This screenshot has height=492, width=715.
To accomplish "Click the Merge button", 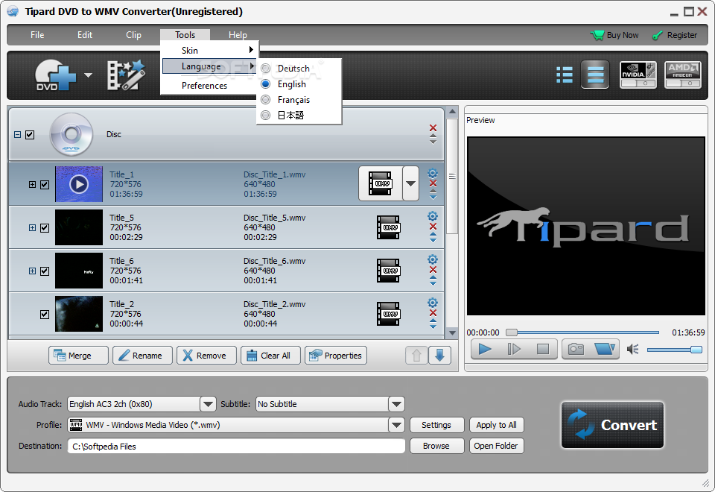I will coord(78,356).
